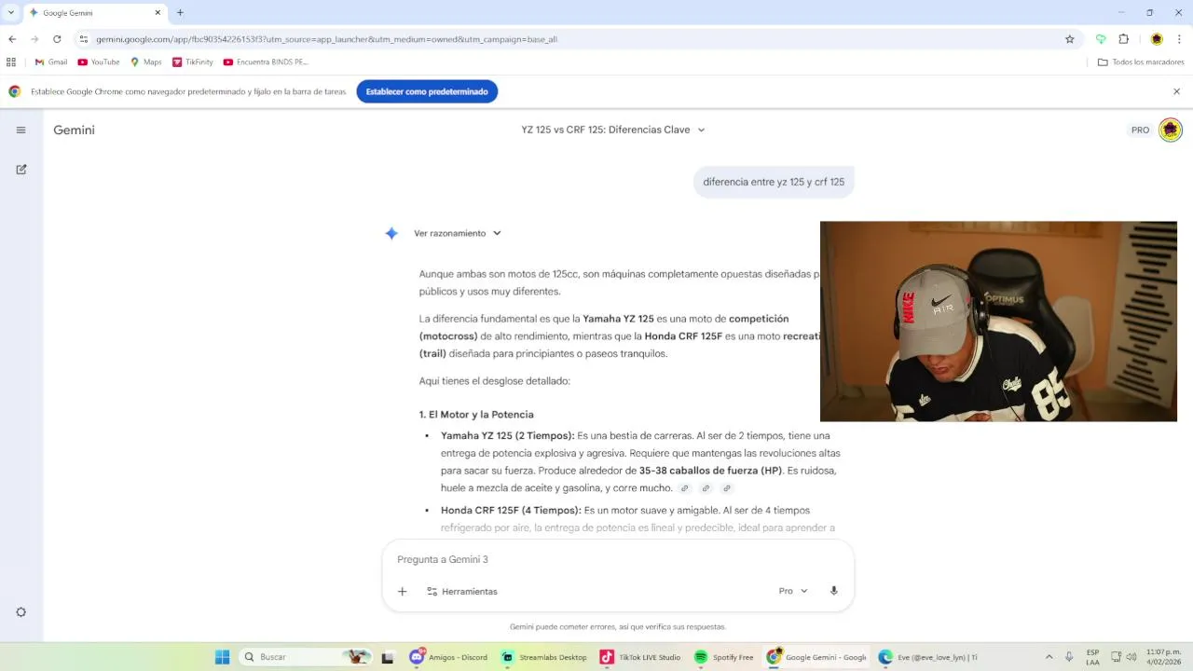Open TikTok LIVE Studio from the taskbar

[640, 657]
